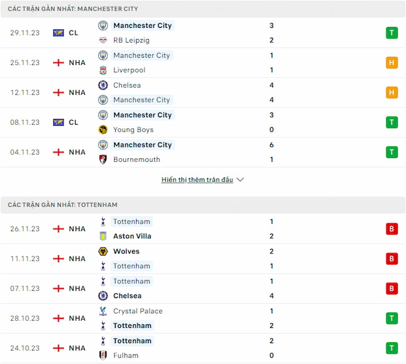
Task: Click England flag on 25.11.23 row
Action: pyautogui.click(x=58, y=63)
